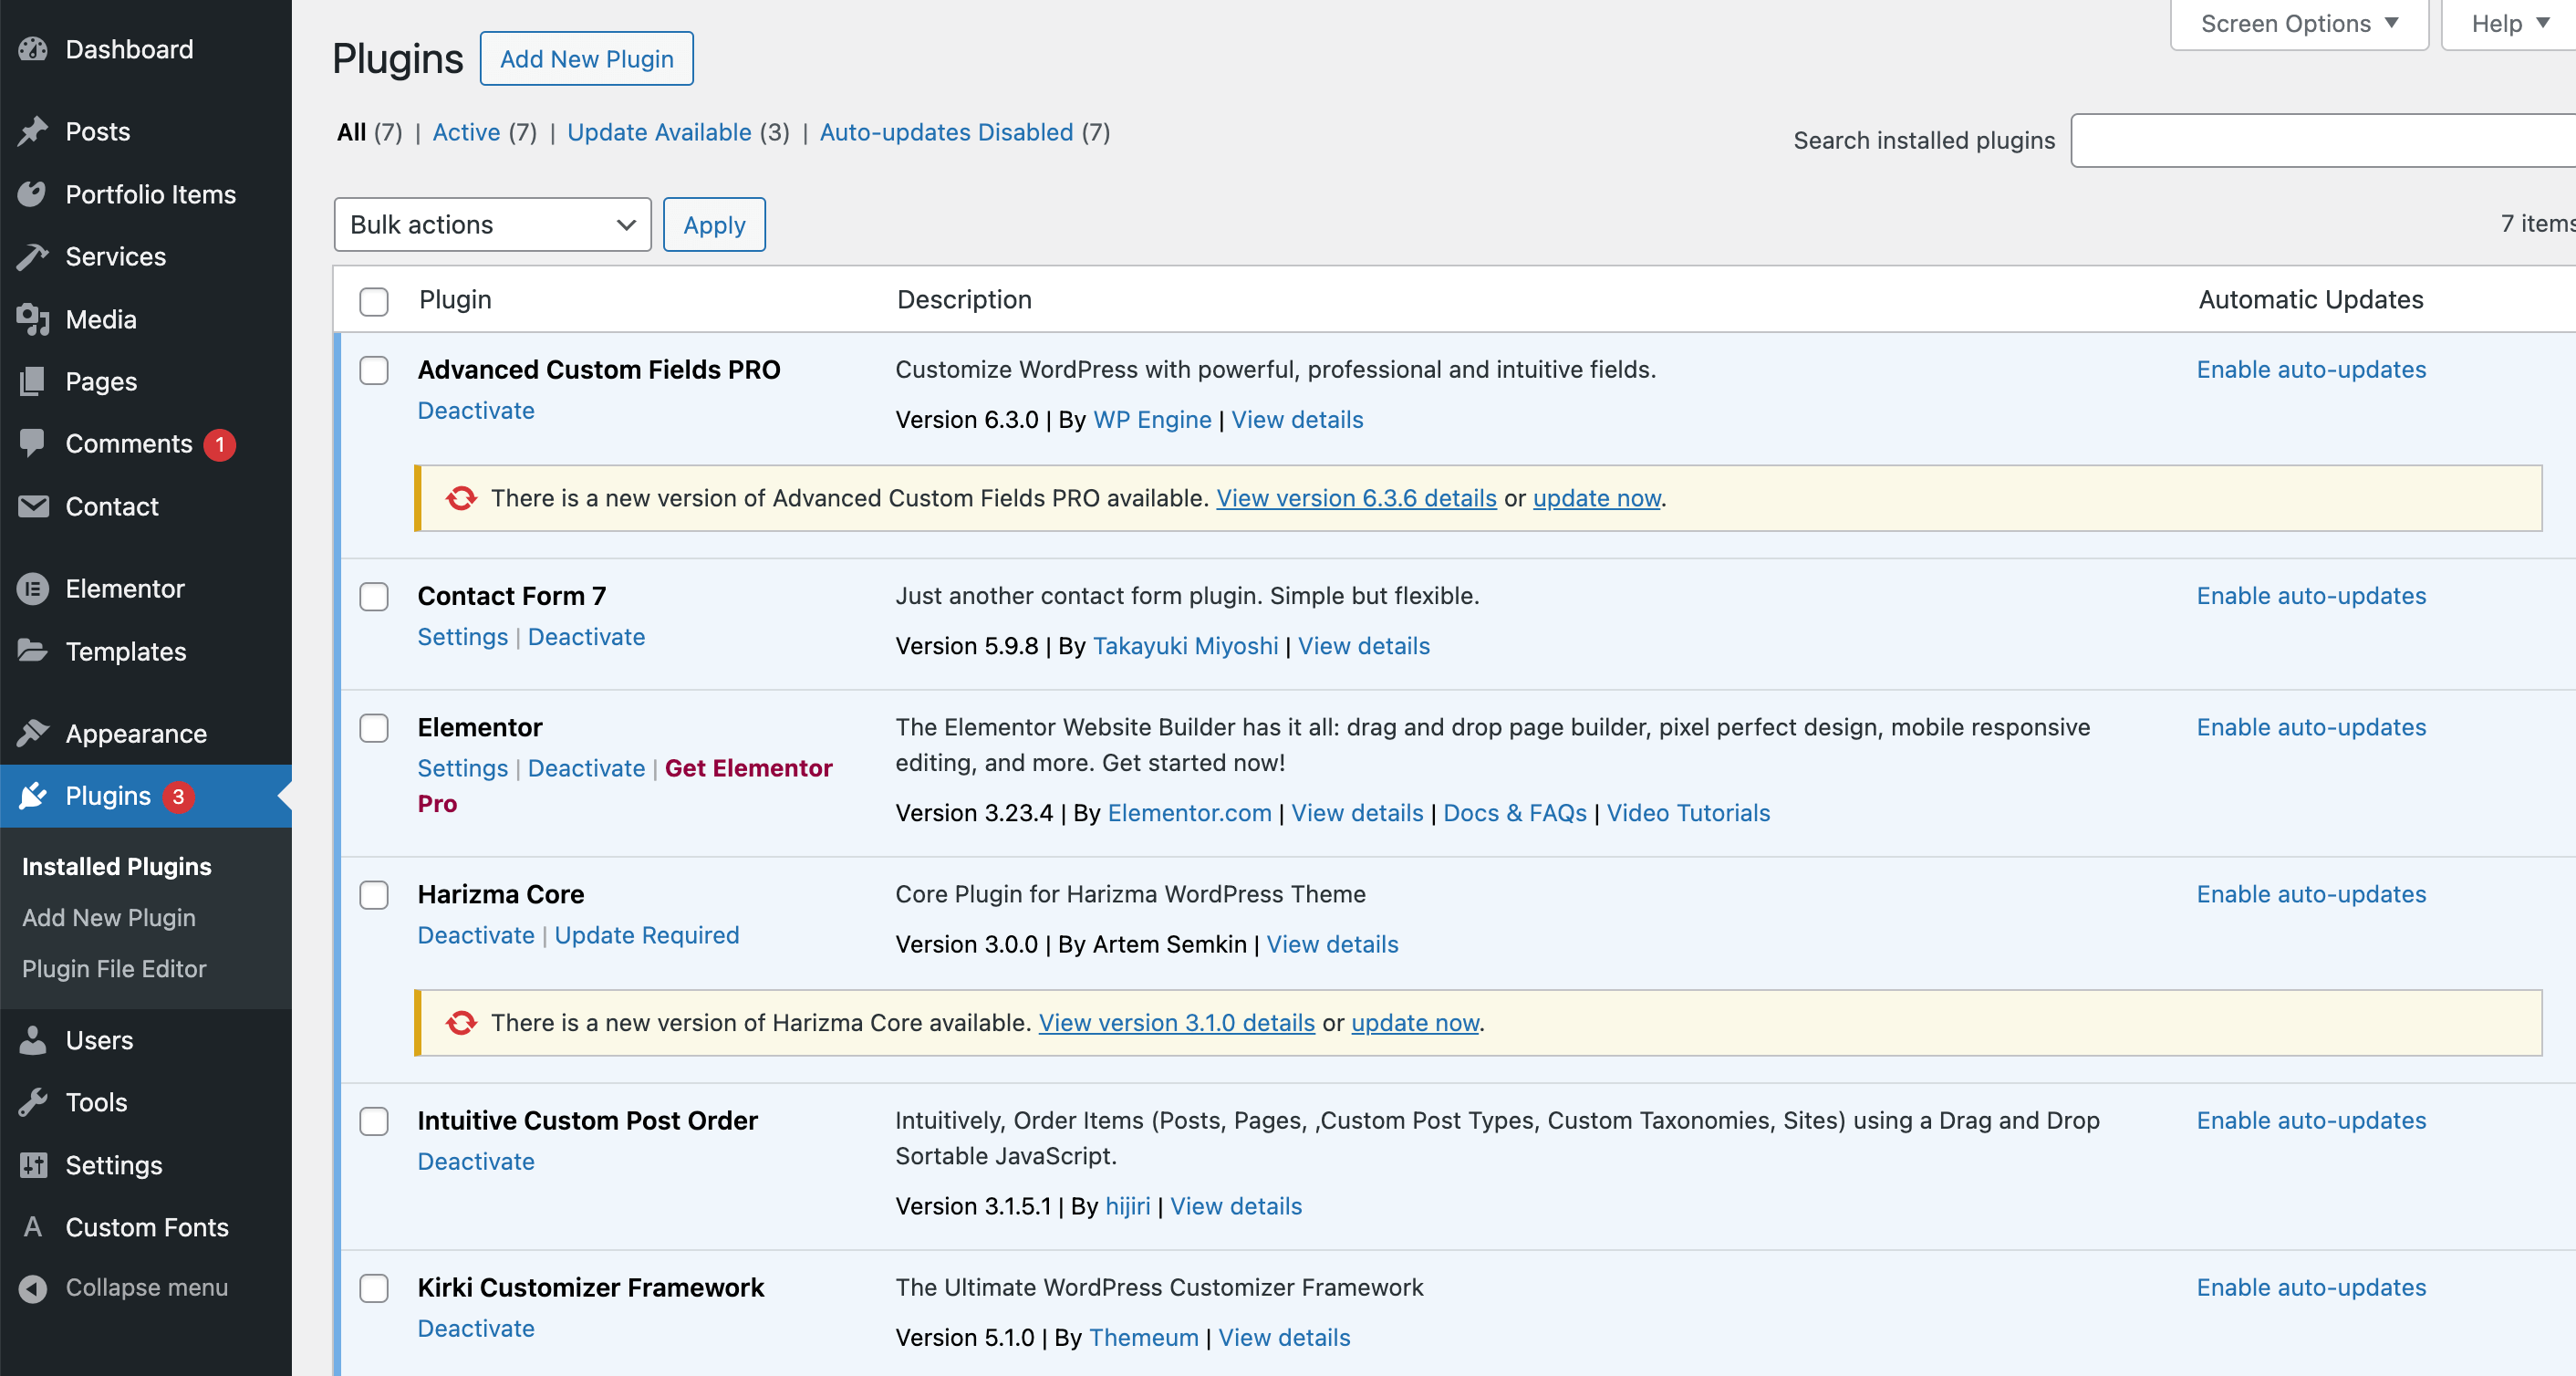Click the Dashboard gauge icon
Image resolution: width=2576 pixels, height=1376 pixels.
(x=33, y=49)
